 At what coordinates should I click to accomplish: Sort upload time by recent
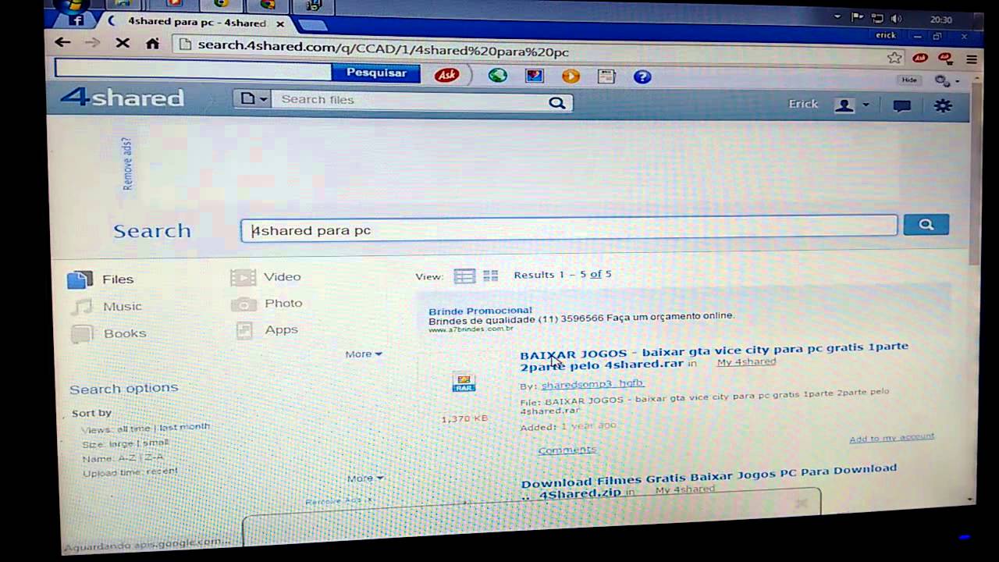(163, 471)
